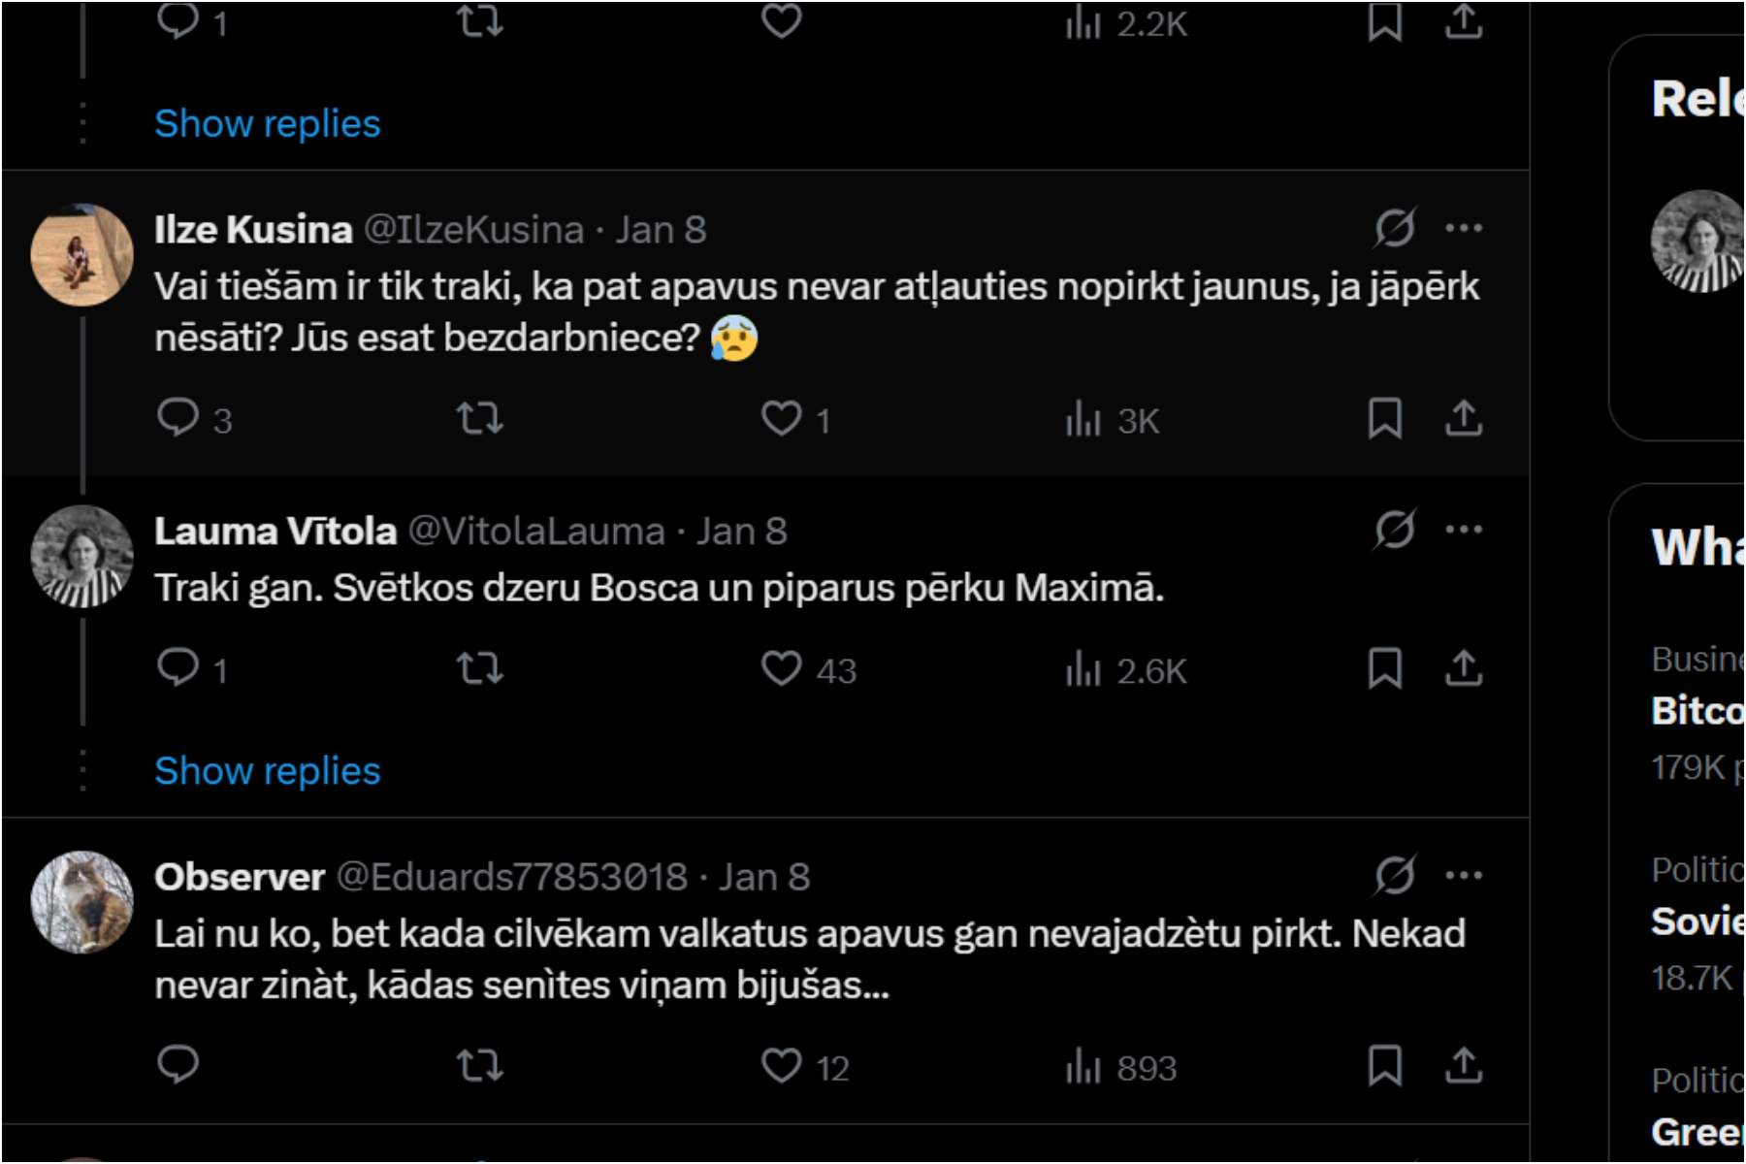Repost Lauma Vītola's reply
Image resolution: width=1746 pixels, height=1164 pixels.
tap(480, 669)
